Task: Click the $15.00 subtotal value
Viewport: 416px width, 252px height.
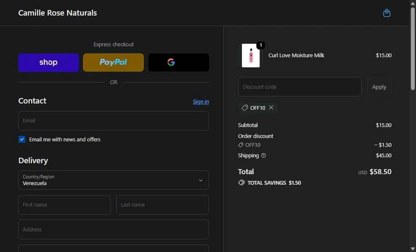Action: pyautogui.click(x=384, y=125)
